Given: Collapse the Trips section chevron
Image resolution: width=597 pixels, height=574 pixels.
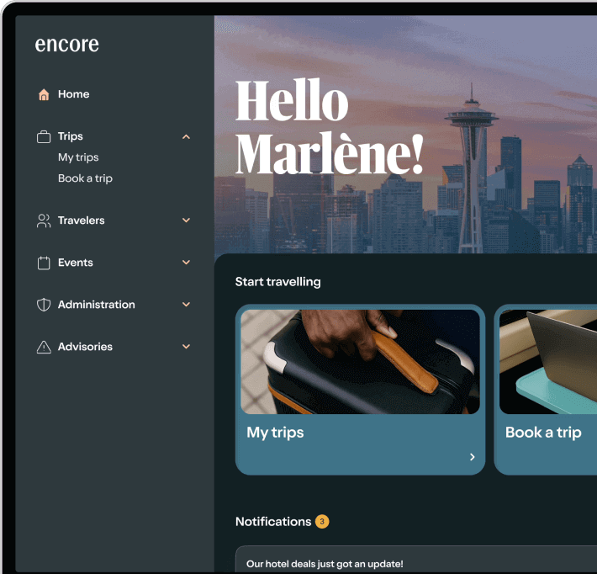Looking at the screenshot, I should click(x=186, y=137).
